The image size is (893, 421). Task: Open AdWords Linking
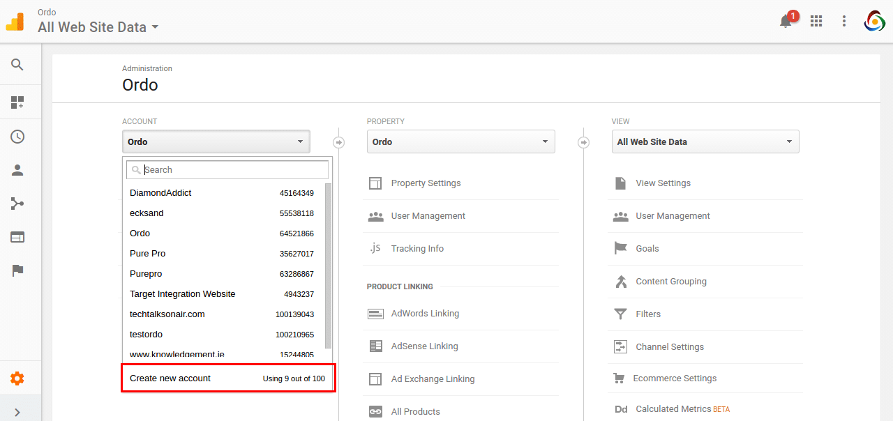[x=425, y=314]
